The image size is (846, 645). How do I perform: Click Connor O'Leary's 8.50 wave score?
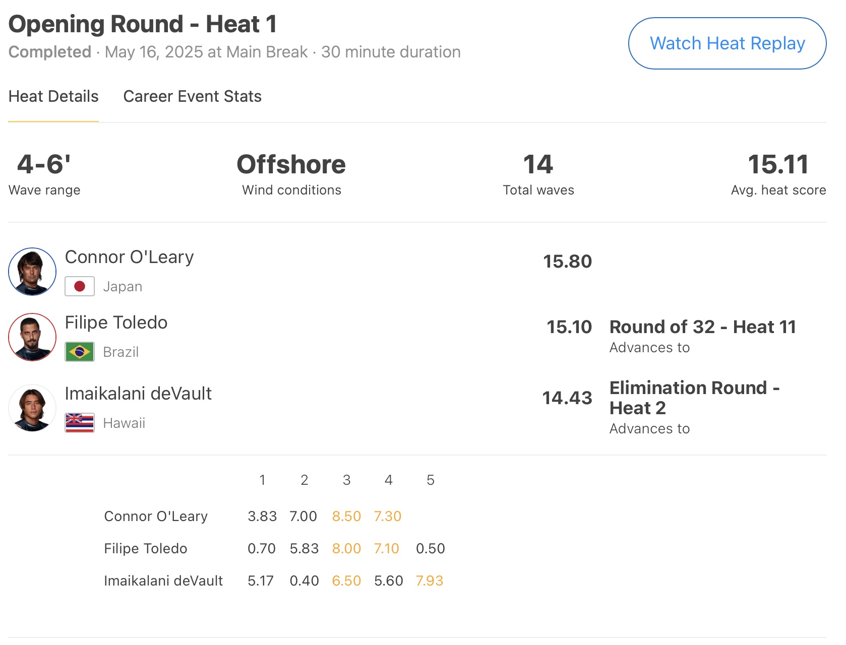pyautogui.click(x=346, y=516)
